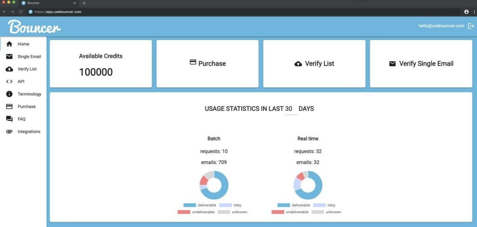Click the Single Email envelope icon
This screenshot has width=477, height=227.
tap(9, 57)
